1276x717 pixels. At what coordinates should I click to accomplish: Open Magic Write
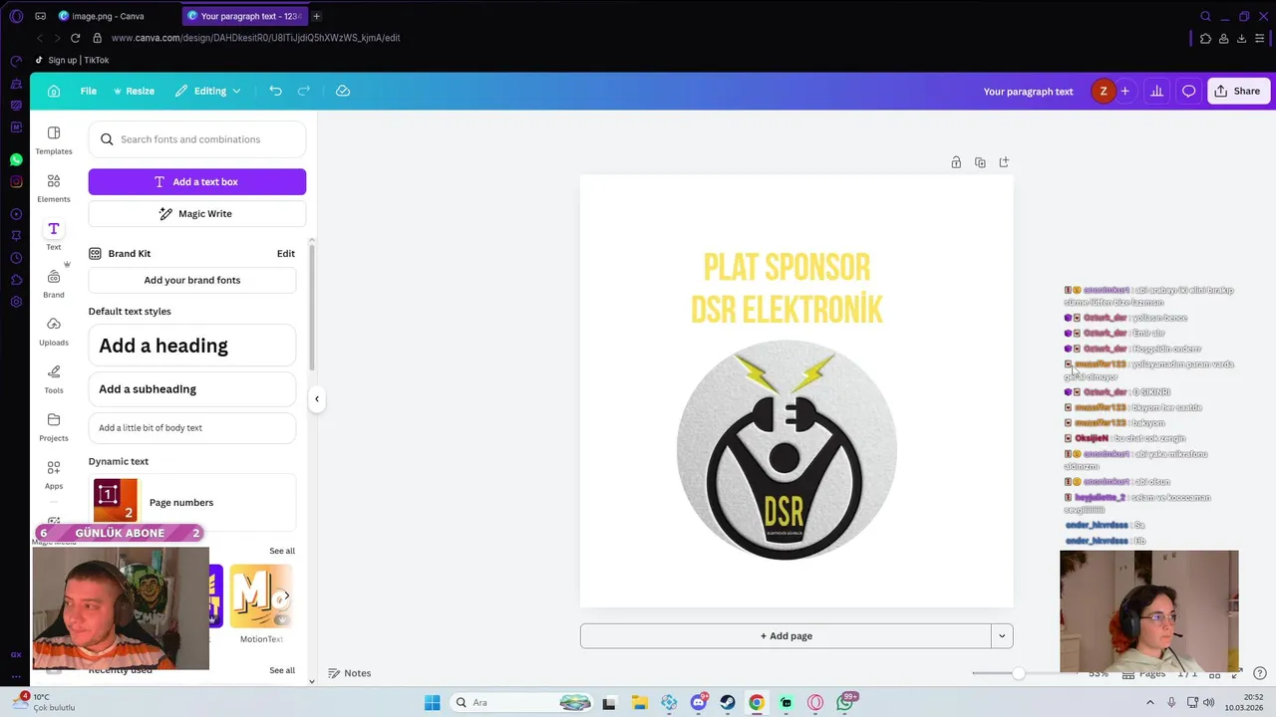pyautogui.click(x=197, y=213)
